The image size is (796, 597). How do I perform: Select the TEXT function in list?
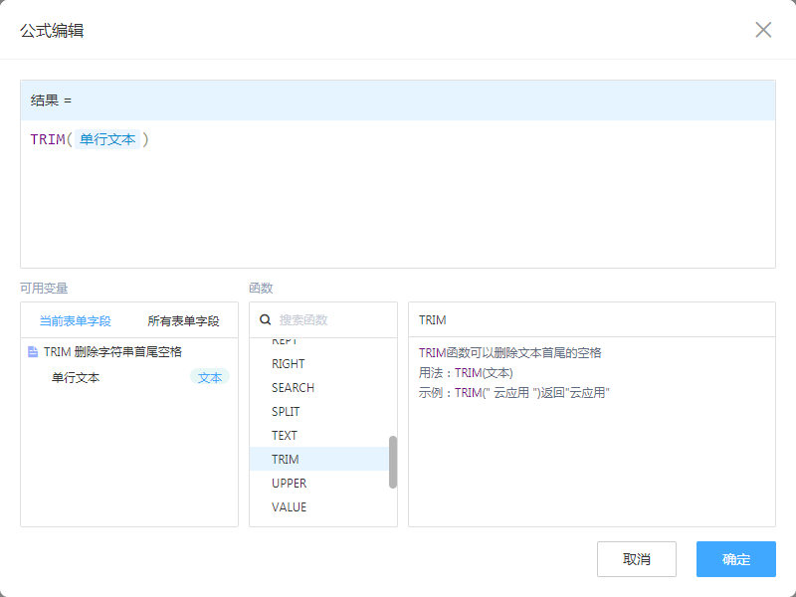(x=285, y=436)
